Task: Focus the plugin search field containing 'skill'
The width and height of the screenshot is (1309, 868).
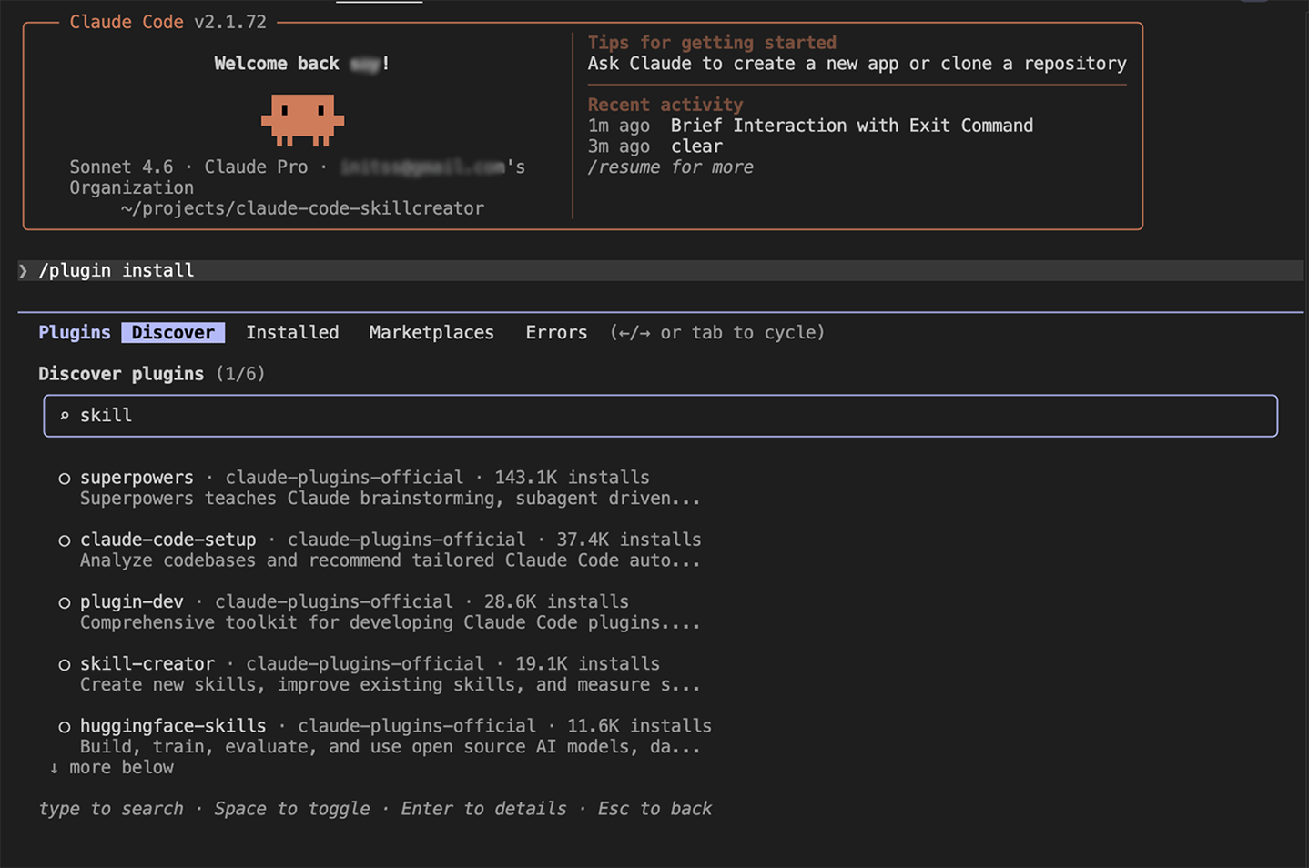Action: click(660, 416)
